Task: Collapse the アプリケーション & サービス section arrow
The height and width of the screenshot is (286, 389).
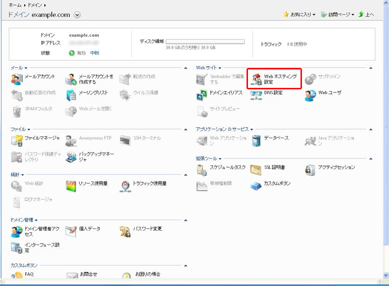Action: click(x=371, y=129)
